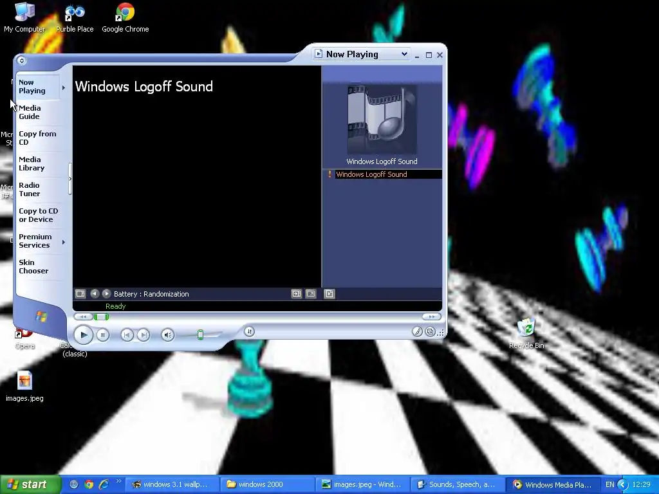Open the Radio Tuner tab
The width and height of the screenshot is (659, 494).
tap(40, 190)
